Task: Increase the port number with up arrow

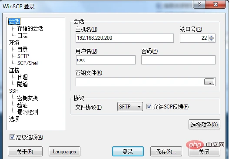Action: [x=211, y=36]
